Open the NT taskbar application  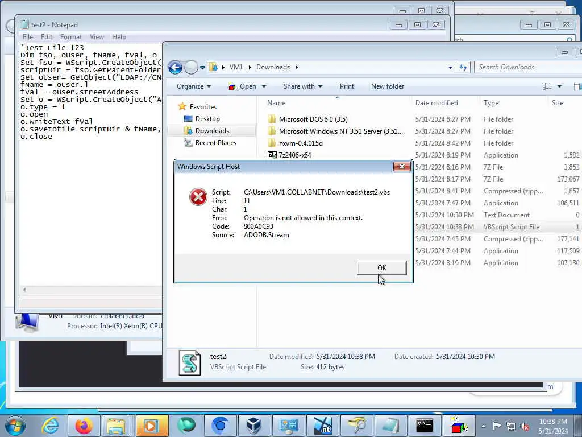tap(323, 426)
